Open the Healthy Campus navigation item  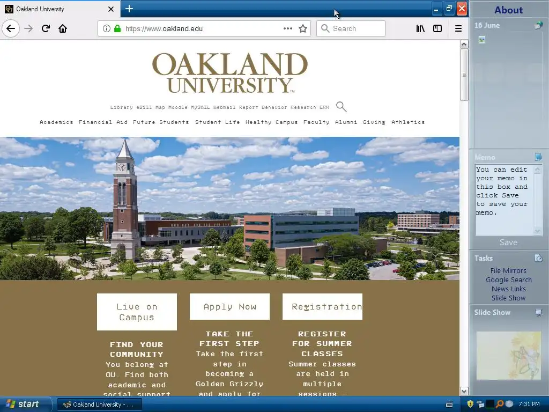271,122
